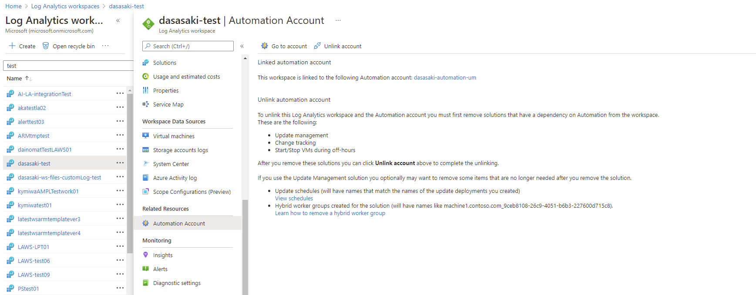Open the alerttest03 workspace
Image resolution: width=756 pixels, height=295 pixels.
(x=31, y=122)
